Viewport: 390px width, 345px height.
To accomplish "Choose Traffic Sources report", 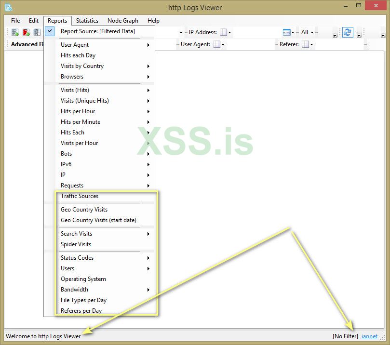I will tap(99, 196).
